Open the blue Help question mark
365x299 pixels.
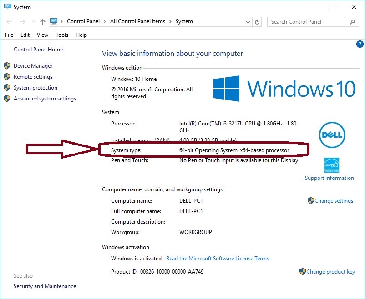point(360,44)
